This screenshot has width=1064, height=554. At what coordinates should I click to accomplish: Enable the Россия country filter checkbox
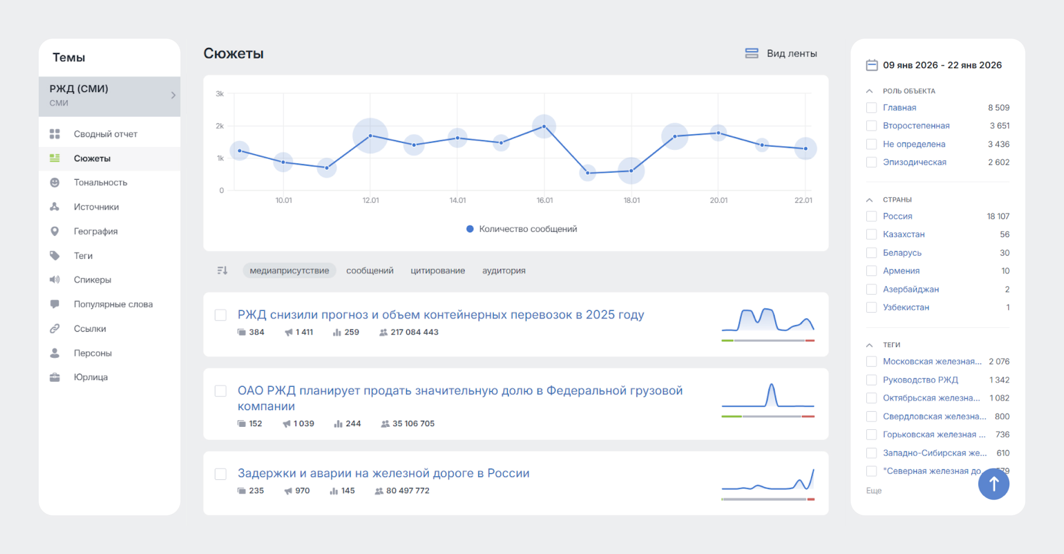872,216
